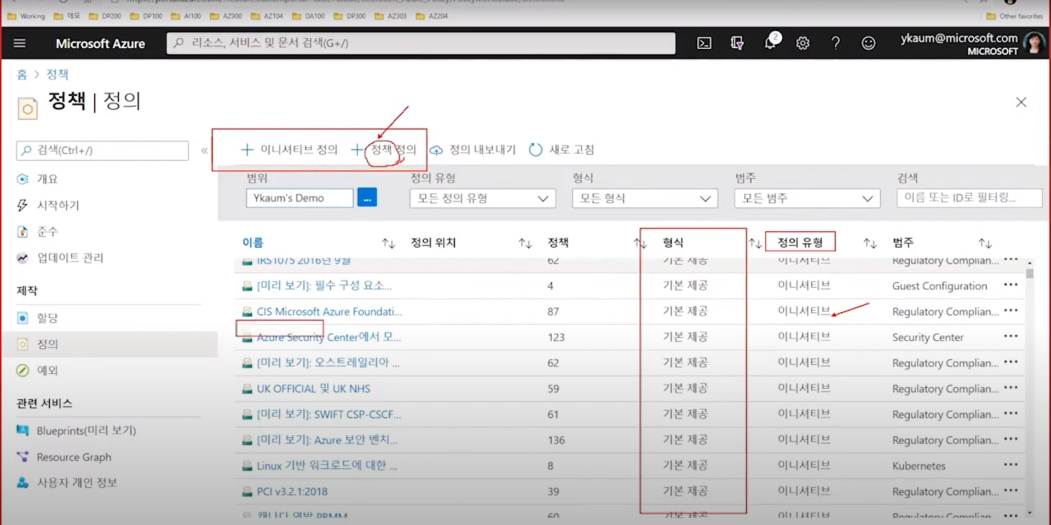The width and height of the screenshot is (1051, 525).
Task: Open 사용자 개인 정보 in the left menu
Action: (67, 482)
